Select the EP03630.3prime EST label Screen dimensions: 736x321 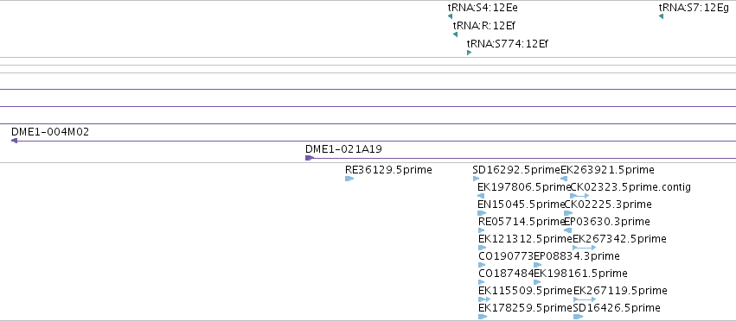point(607,221)
